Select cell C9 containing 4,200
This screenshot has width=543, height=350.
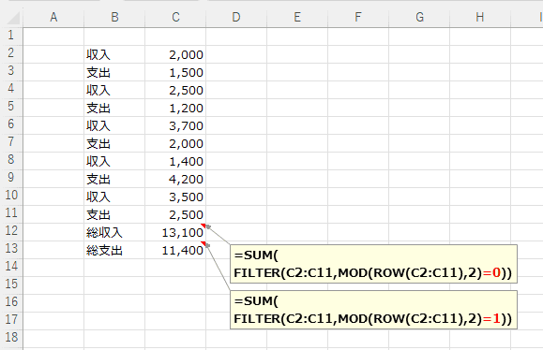point(175,179)
